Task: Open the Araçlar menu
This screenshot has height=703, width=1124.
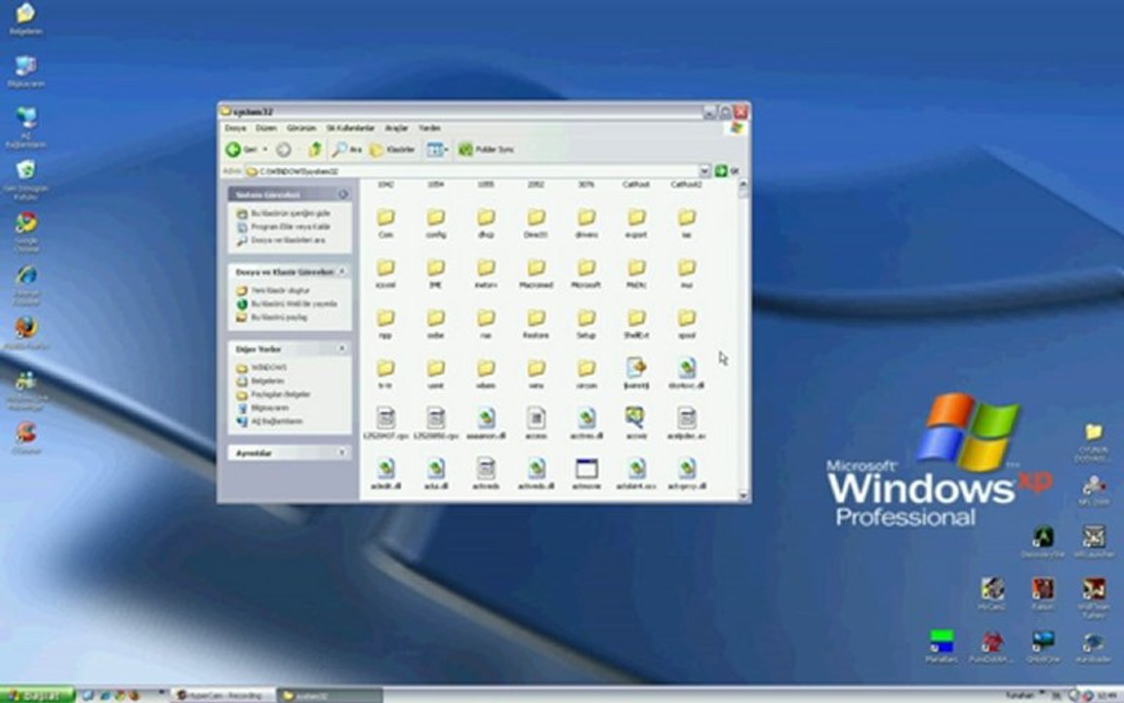Action: 396,128
